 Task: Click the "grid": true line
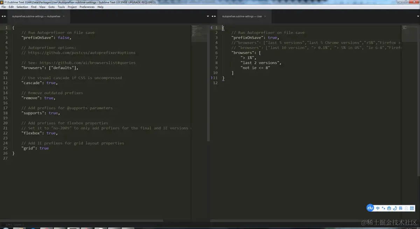(35, 148)
